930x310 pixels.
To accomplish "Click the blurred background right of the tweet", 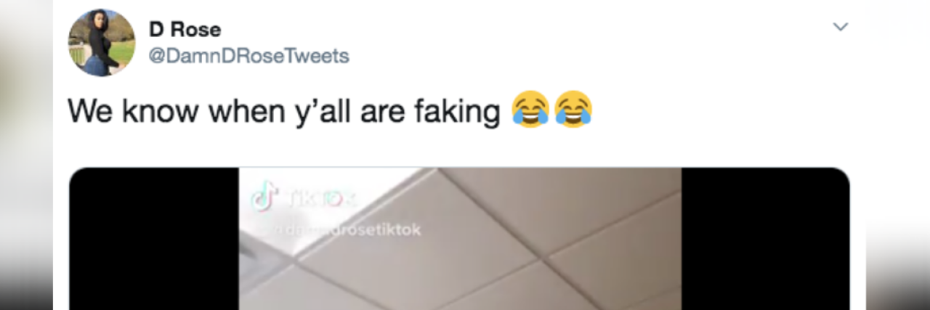I will pyautogui.click(x=898, y=155).
